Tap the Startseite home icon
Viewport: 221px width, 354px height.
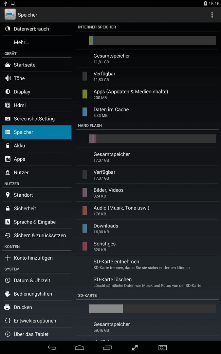click(x=8, y=65)
